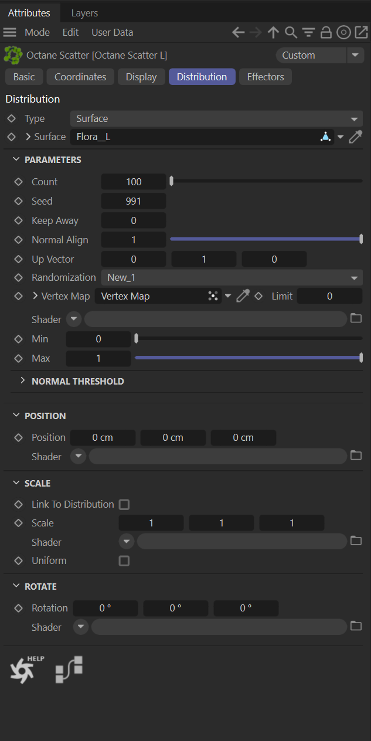Expand the Normal Threshold section
The image size is (371, 741).
point(77,381)
